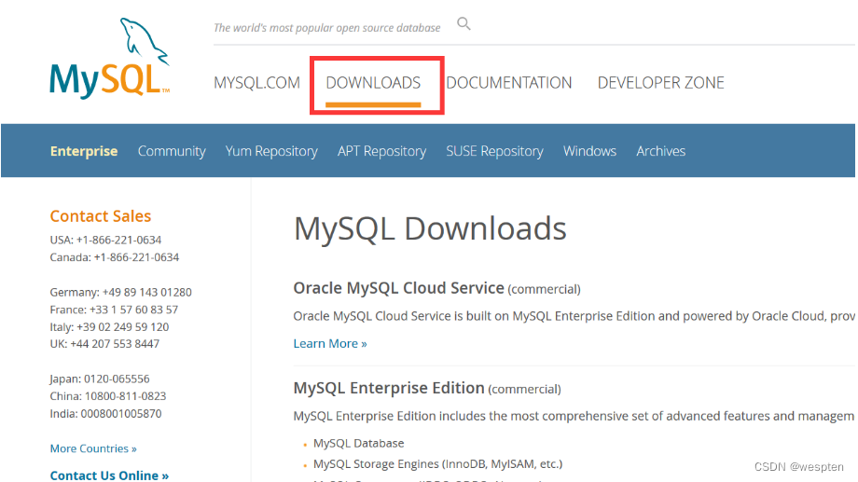Click MySQL Enterprise Edition heading
The image size is (858, 482).
(389, 389)
